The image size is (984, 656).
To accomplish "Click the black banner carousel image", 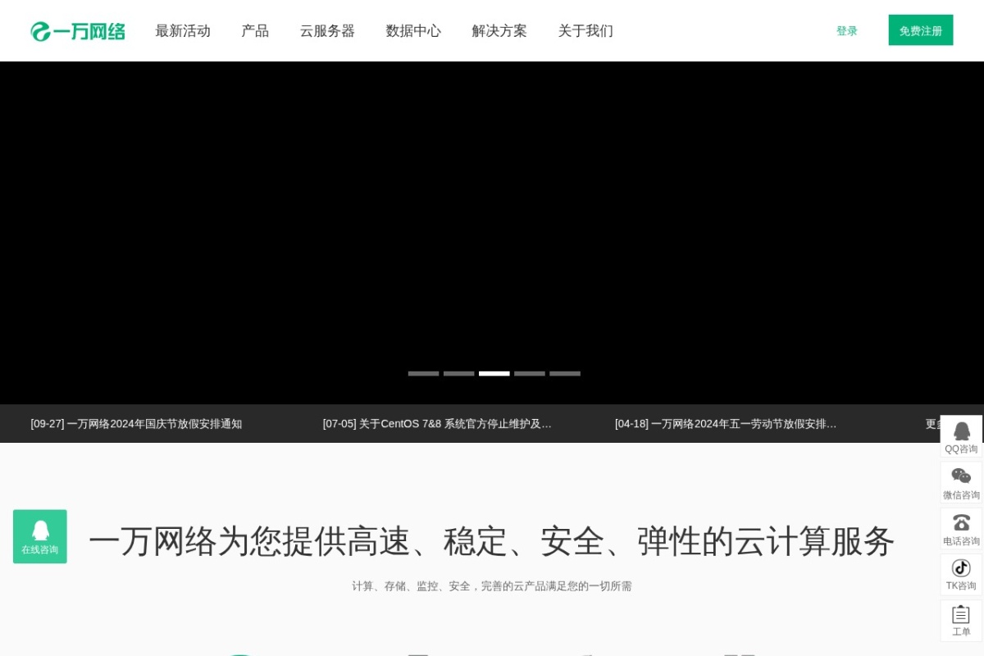I will (492, 233).
